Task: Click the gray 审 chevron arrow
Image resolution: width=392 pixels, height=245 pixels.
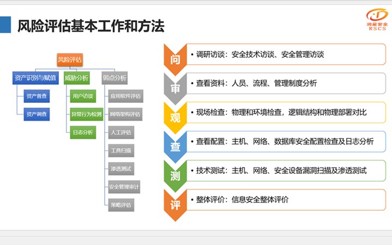Action: (x=175, y=89)
